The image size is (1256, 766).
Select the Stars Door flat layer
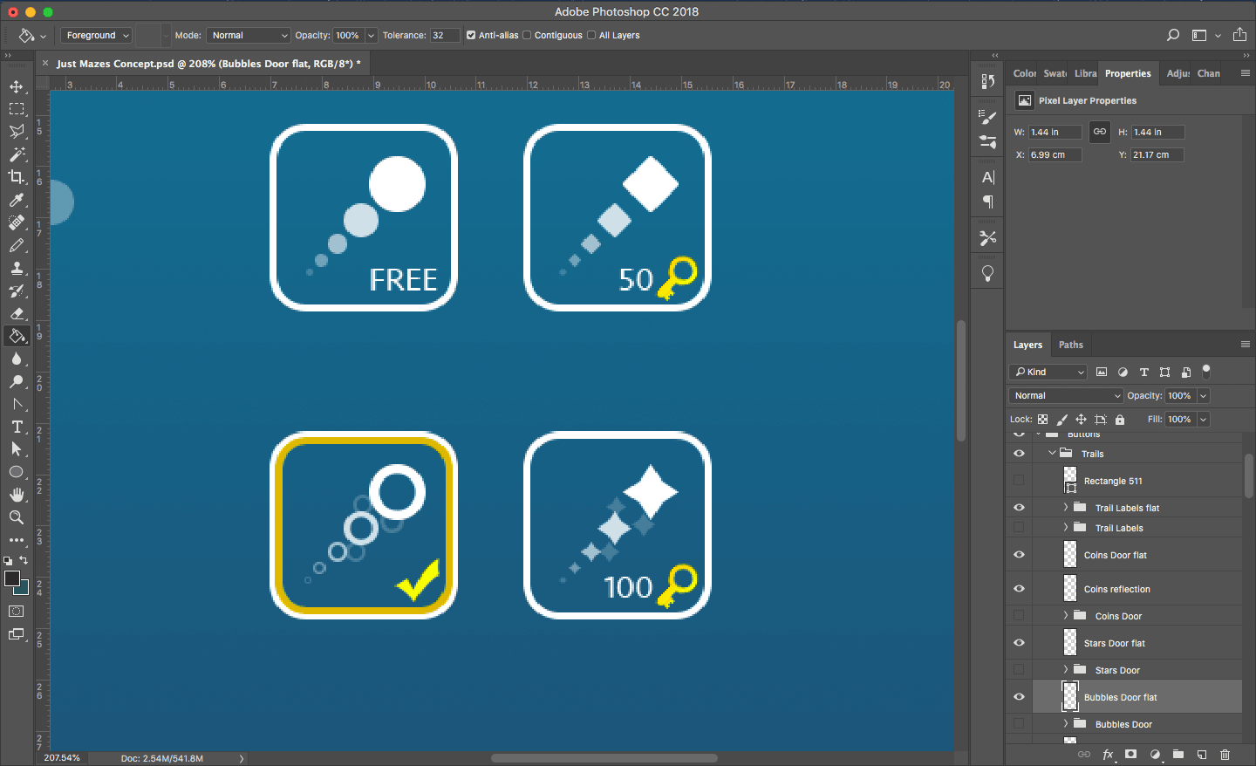tap(1114, 643)
